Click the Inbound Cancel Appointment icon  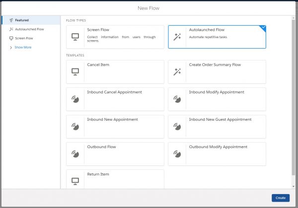75,99
